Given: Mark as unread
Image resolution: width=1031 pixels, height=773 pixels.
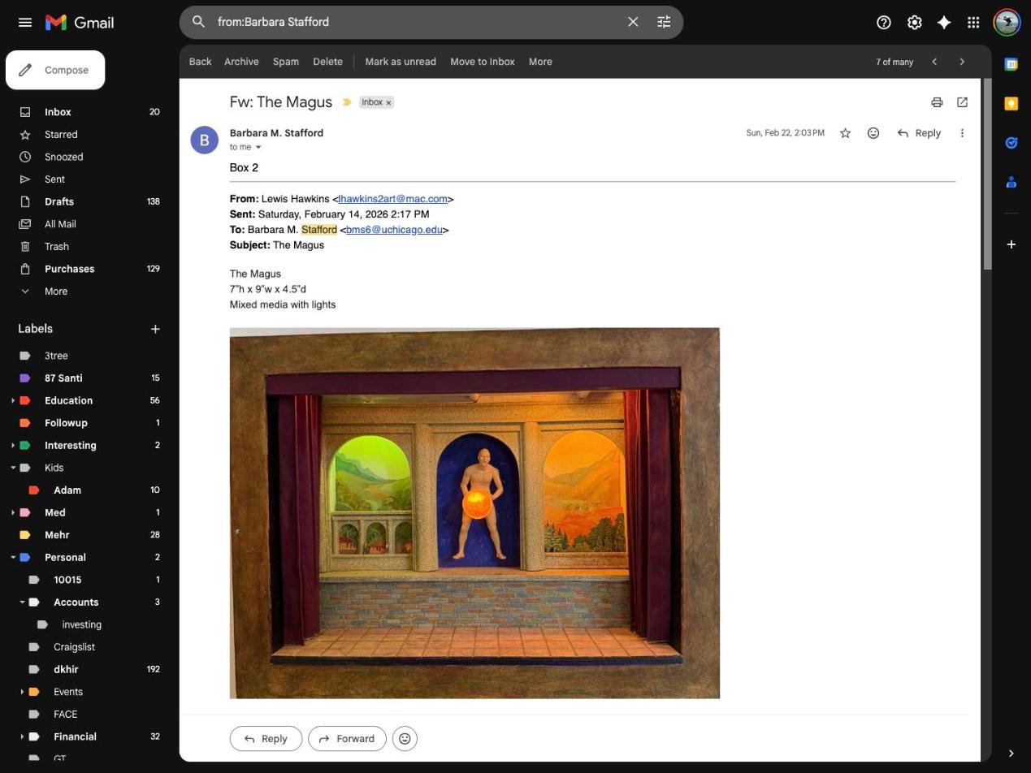Looking at the screenshot, I should click(x=401, y=62).
